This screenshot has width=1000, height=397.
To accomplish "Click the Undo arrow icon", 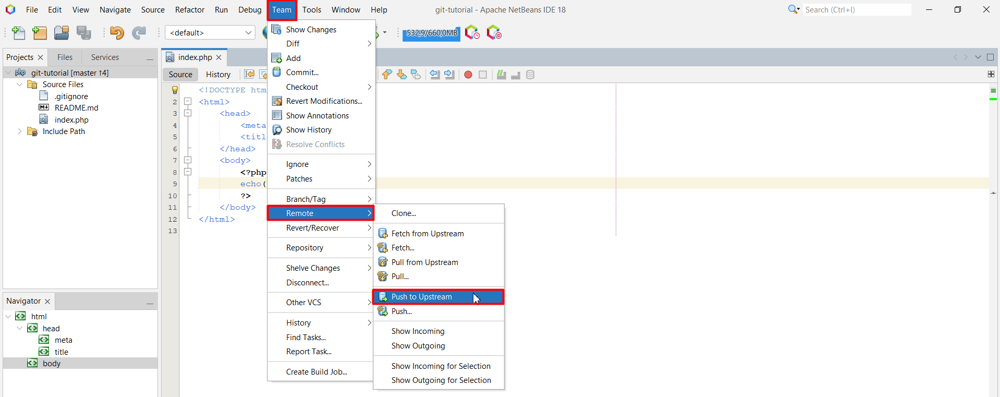I will coord(117,33).
